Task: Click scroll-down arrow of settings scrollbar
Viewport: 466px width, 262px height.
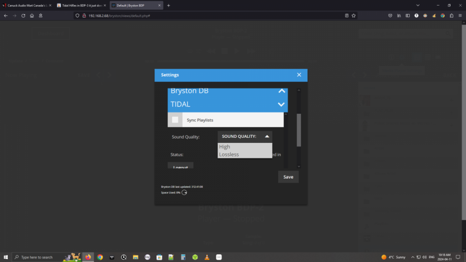Action: pos(299,166)
